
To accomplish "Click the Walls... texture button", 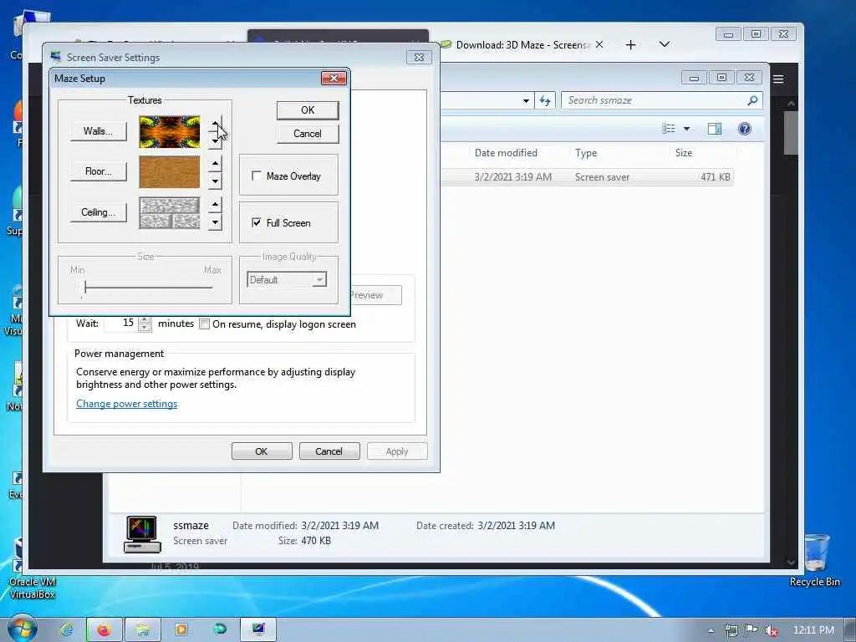I will 99,131.
